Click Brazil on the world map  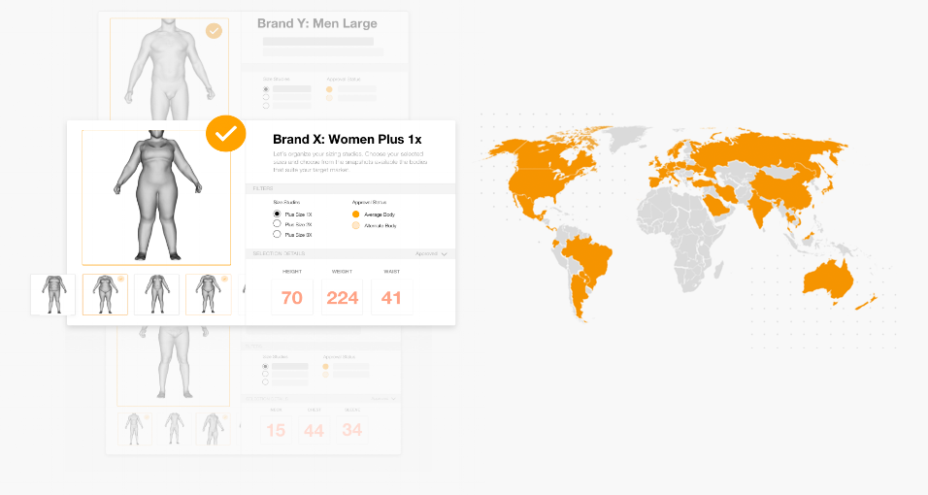click(587, 254)
